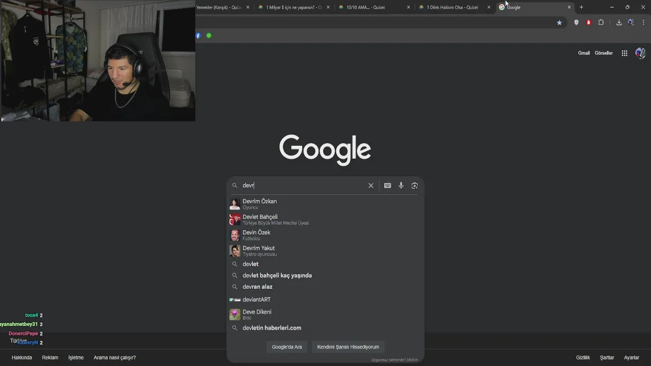The image size is (651, 366).
Task: Open the Chrome profile icon in toolbar
Action: pos(631,22)
